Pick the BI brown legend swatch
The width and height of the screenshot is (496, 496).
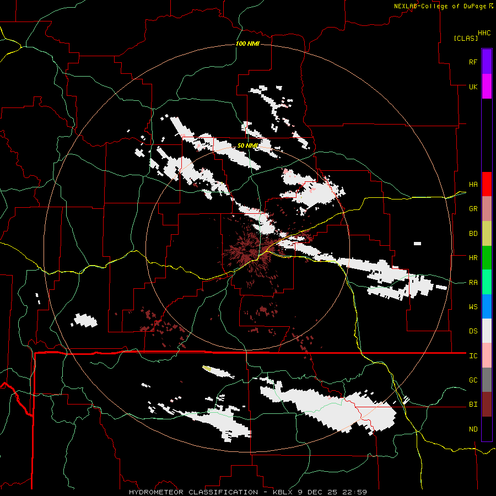(487, 405)
